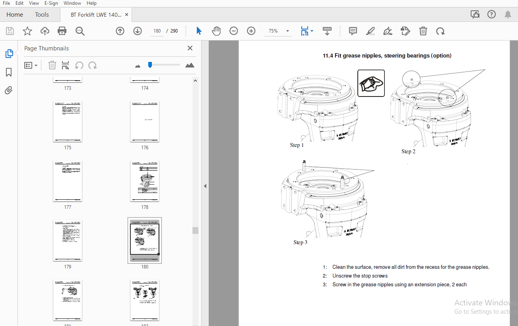Open the notifications bell
518x326 pixels.
(x=508, y=15)
